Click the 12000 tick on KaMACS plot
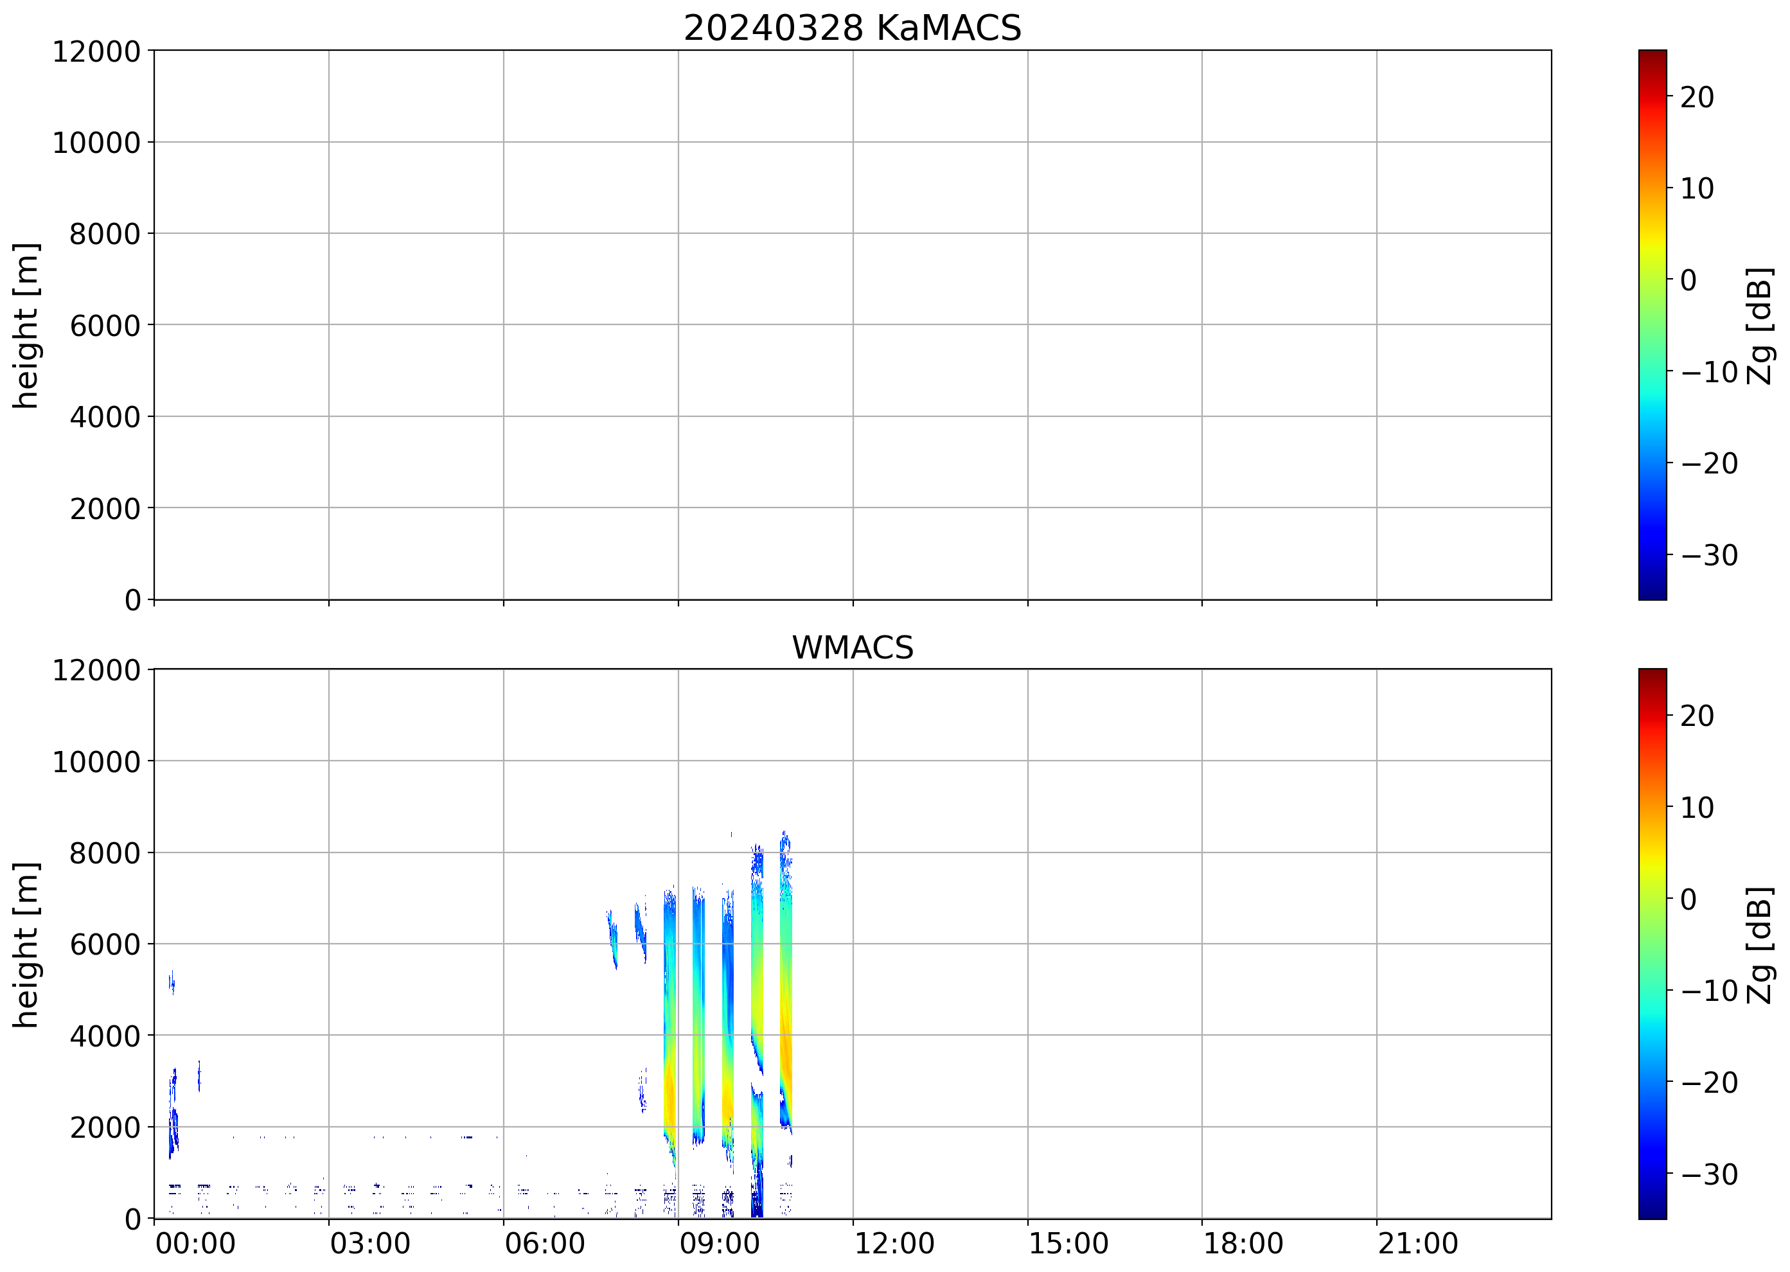 click(x=96, y=51)
